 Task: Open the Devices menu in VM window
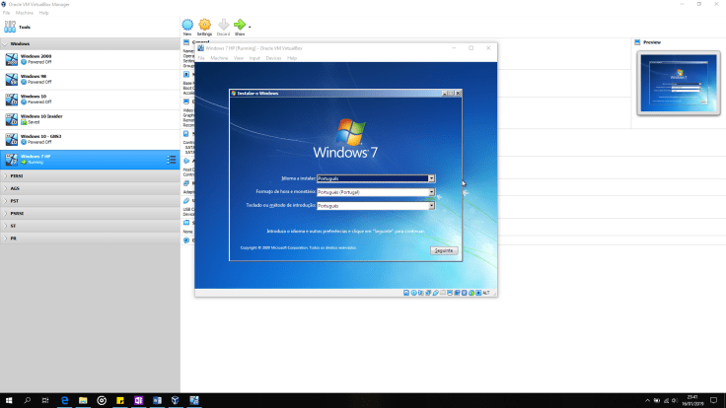tap(273, 58)
